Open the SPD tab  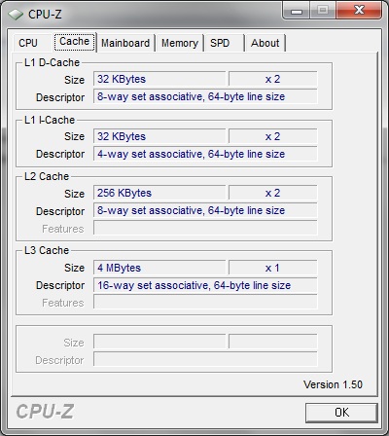pos(220,43)
